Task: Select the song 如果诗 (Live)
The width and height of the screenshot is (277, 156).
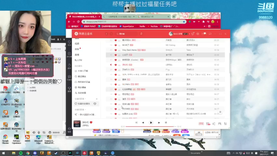Action: point(127,114)
